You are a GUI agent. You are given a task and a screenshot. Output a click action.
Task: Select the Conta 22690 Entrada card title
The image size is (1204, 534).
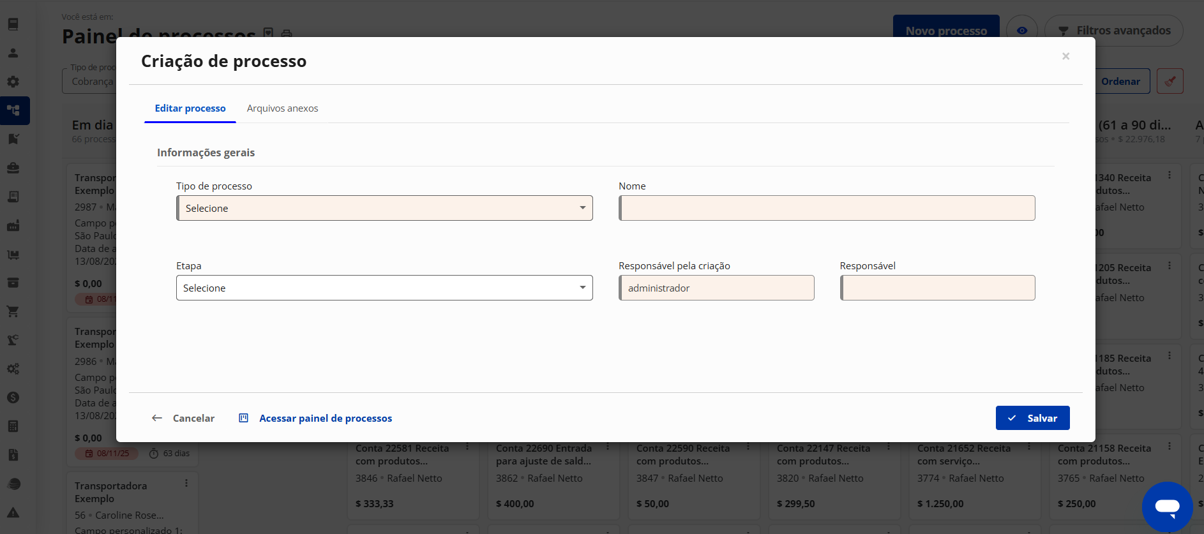point(544,454)
